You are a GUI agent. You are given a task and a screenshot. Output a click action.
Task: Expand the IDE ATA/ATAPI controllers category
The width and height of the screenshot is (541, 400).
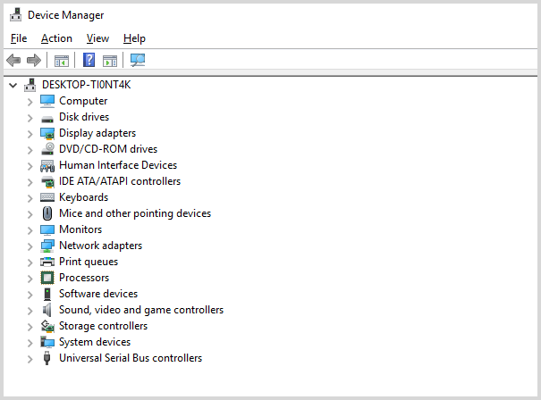30,182
